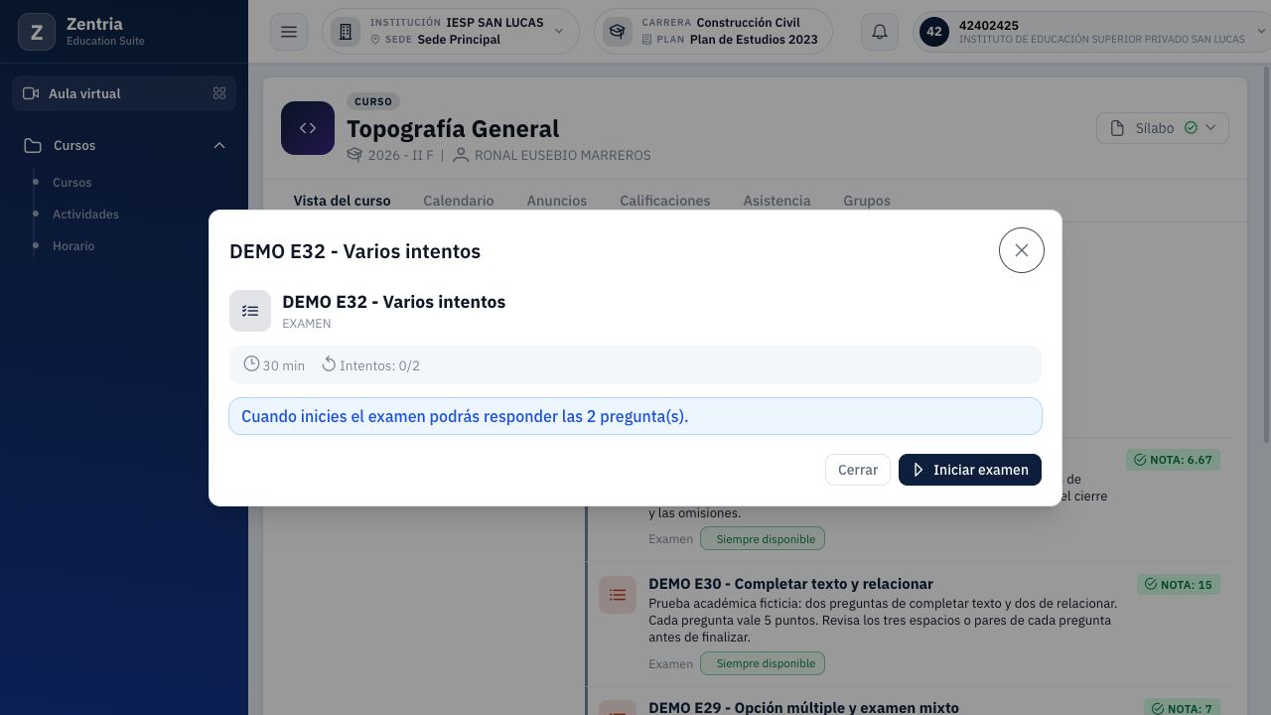Switch to the Grupos tab

[x=867, y=201]
